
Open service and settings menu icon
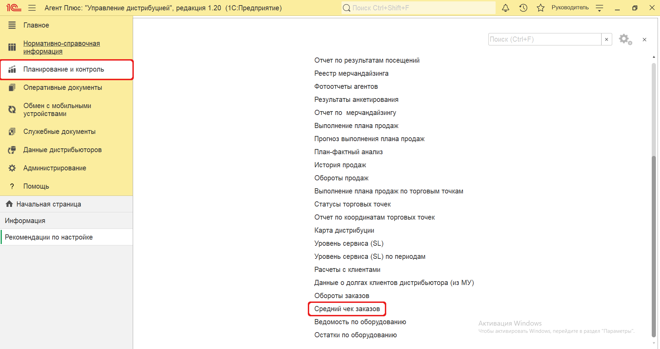pos(599,8)
